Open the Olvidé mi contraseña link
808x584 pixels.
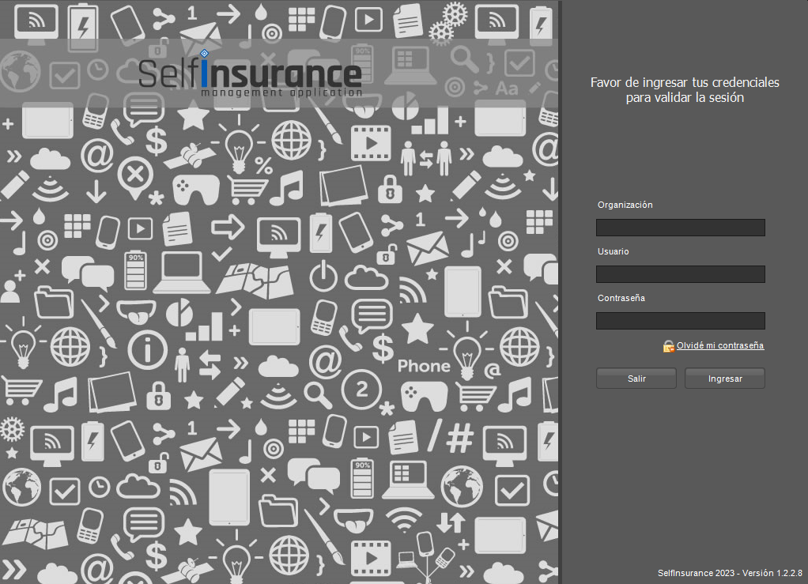(x=719, y=345)
